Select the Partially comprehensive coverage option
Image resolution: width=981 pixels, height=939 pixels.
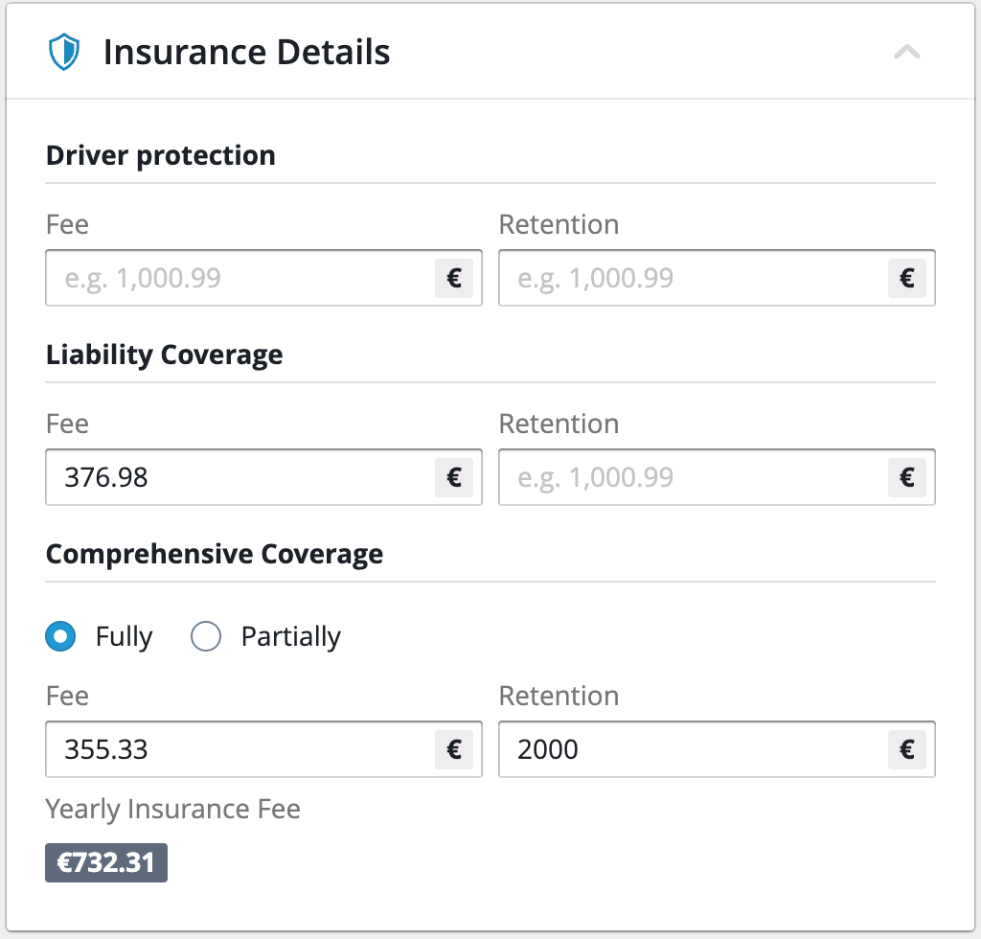point(206,636)
